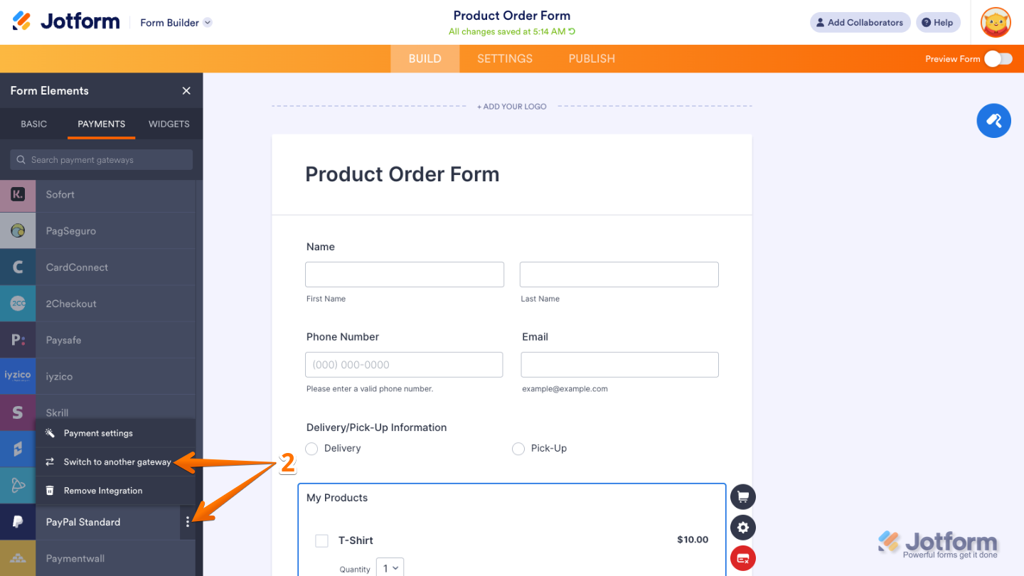Viewport: 1024px width, 576px height.
Task: Open the T-Shirt Quantity dropdown
Action: (x=390, y=568)
